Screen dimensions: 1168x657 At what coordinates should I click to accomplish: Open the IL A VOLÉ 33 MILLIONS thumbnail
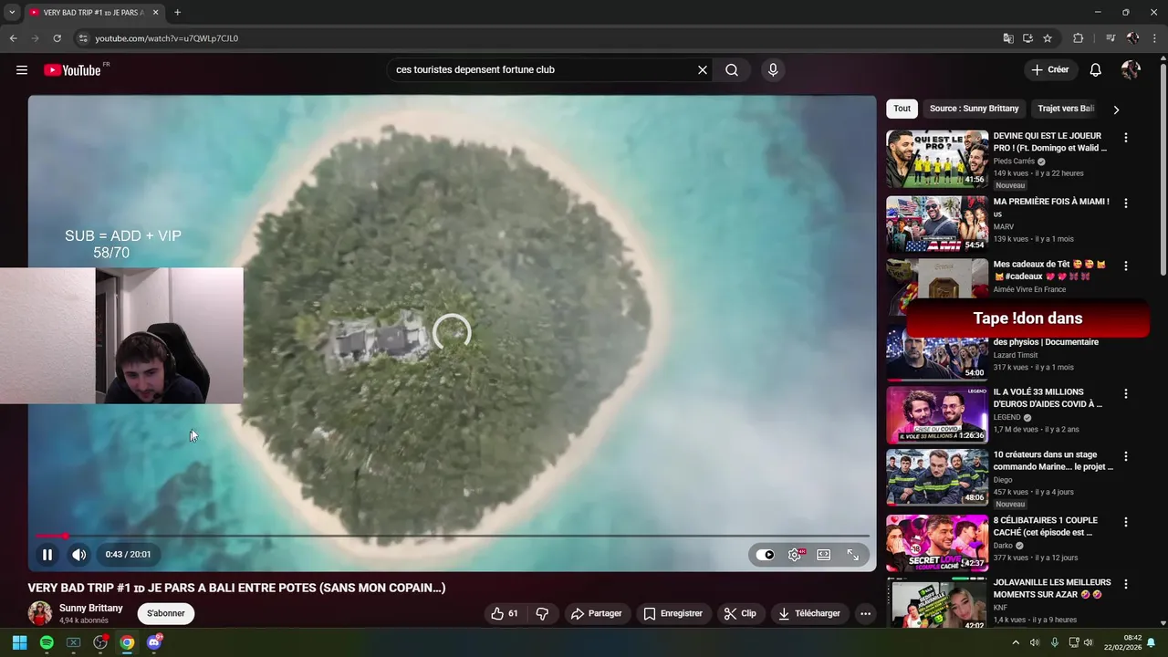(x=937, y=415)
